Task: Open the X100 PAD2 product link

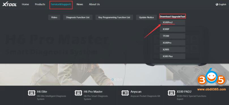Action: pos(184,92)
